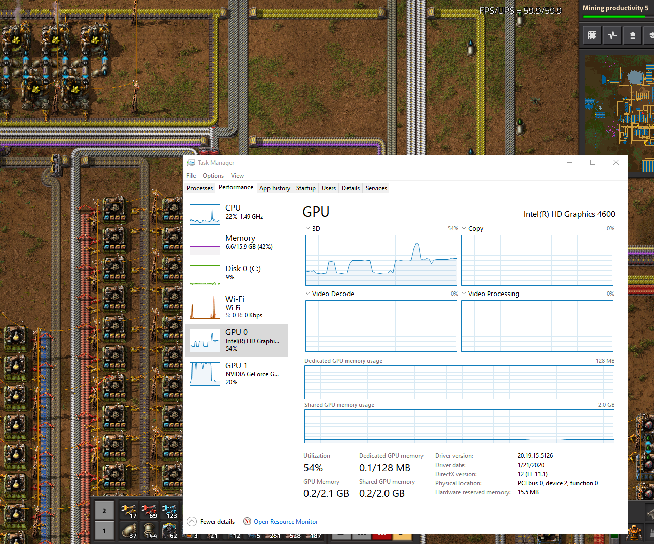Select the blue fast inserter slot showing 123
The width and height of the screenshot is (654, 544).
[x=169, y=511]
